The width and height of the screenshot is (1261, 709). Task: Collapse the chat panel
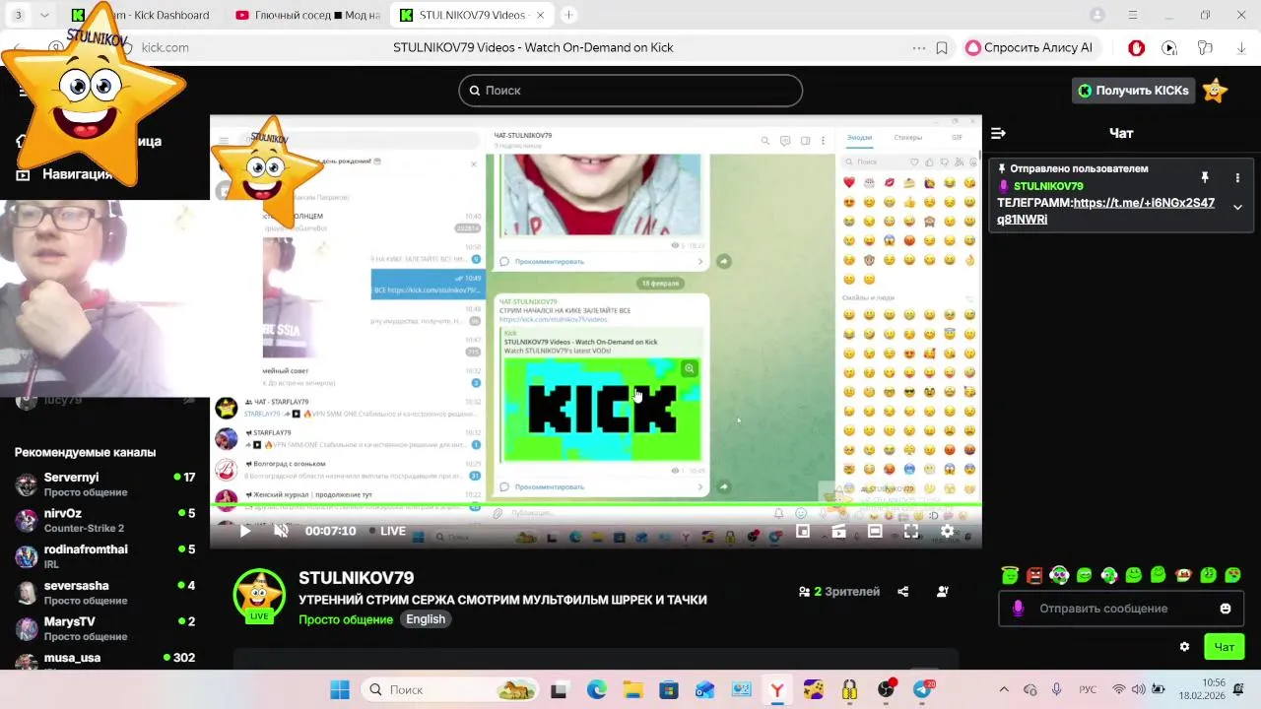(998, 133)
